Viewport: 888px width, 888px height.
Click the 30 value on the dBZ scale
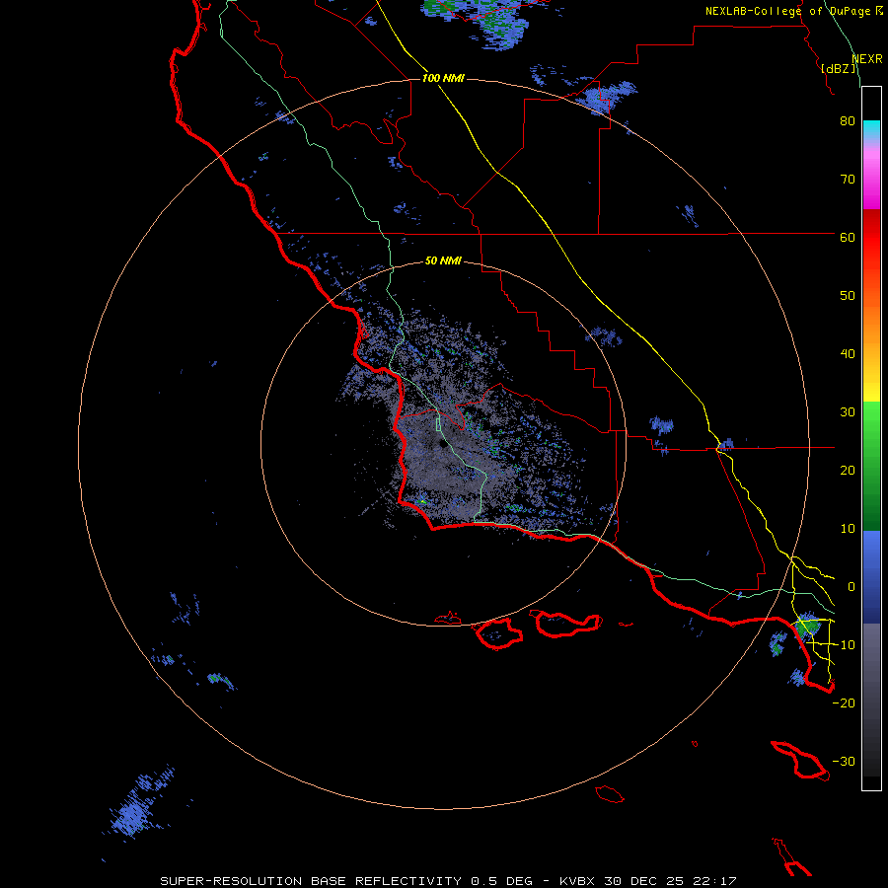pos(848,412)
